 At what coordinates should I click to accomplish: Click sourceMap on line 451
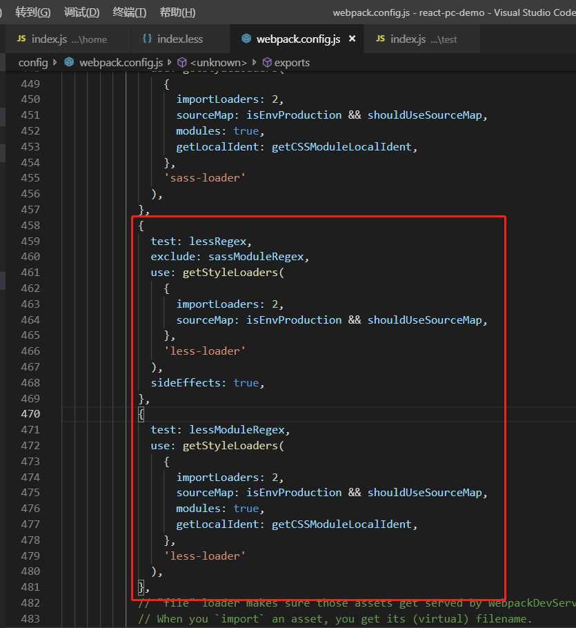point(205,115)
